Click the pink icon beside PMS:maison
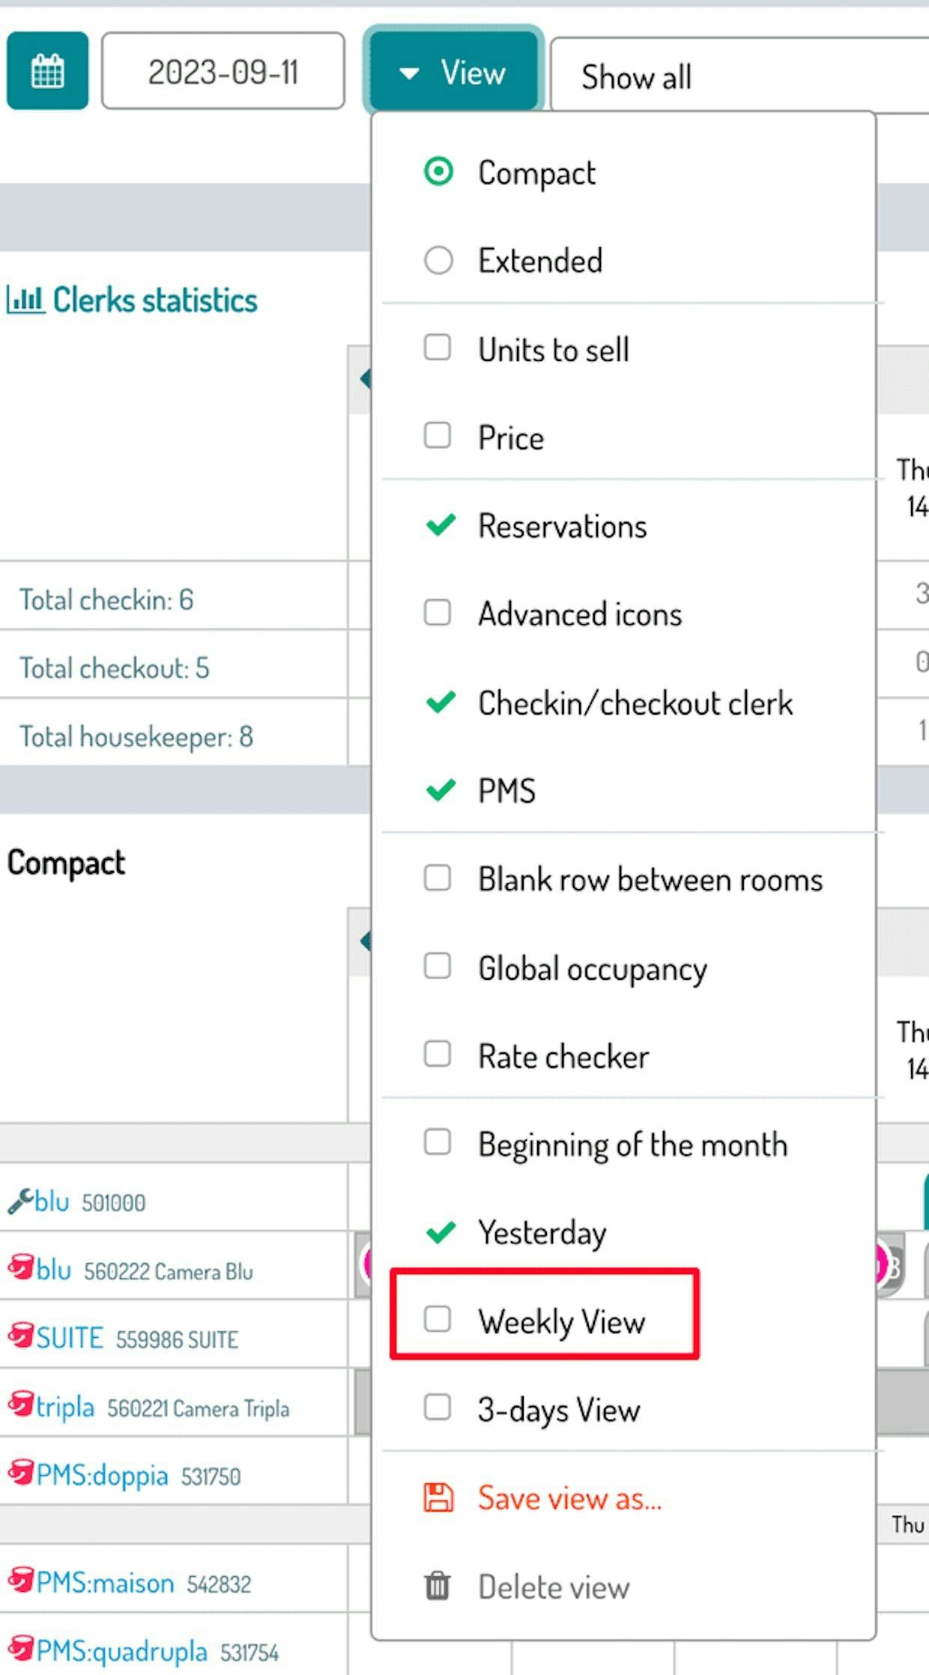 click(21, 1581)
